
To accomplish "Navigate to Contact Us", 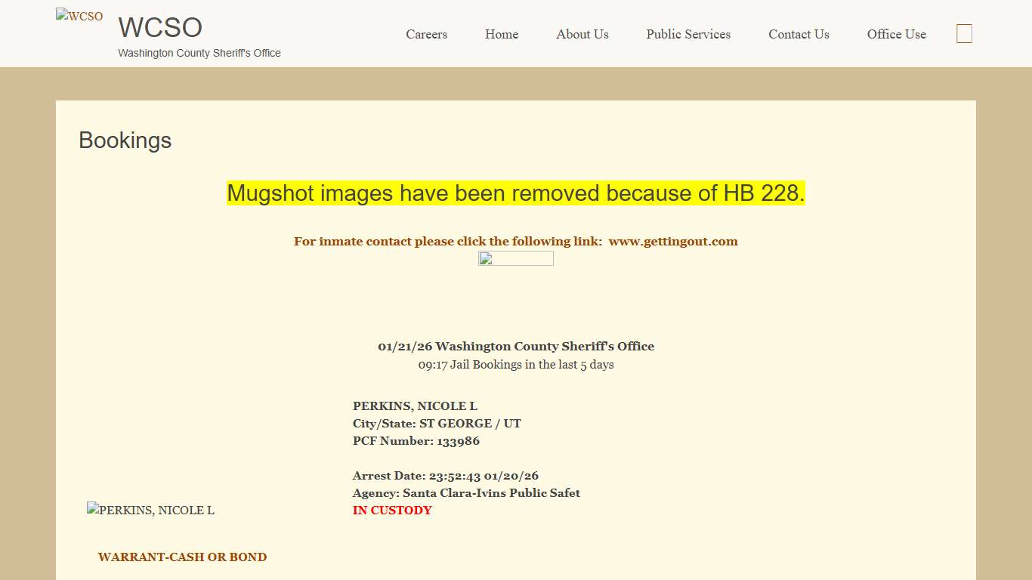I will 799,34.
